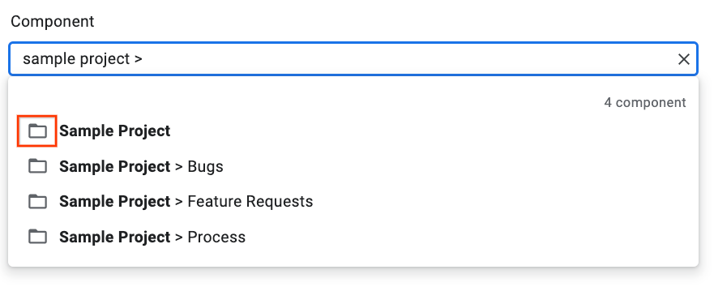Click folder icon beside Sample Project > Bugs

point(37,166)
